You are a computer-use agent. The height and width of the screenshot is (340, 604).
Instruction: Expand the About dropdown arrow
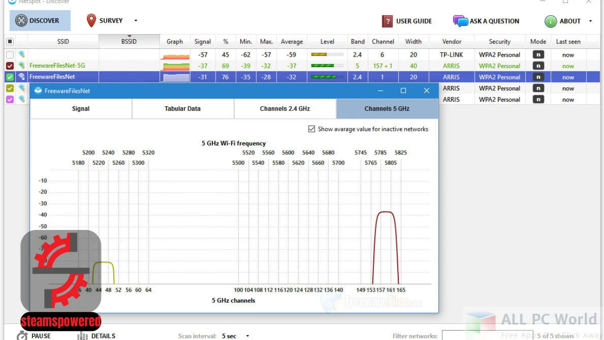pos(590,21)
